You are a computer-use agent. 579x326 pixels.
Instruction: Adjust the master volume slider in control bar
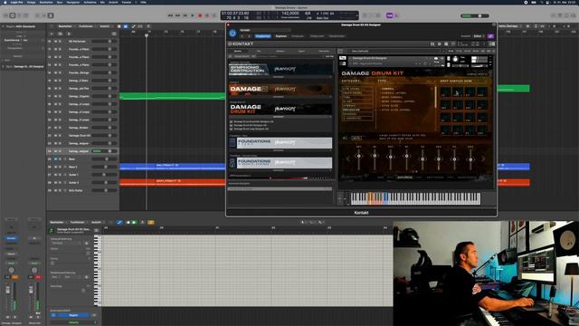click(x=475, y=16)
